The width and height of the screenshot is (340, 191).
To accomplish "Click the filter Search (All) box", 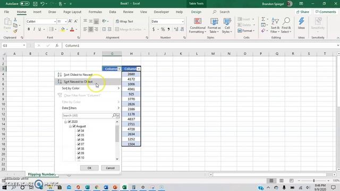I will pos(87,116).
